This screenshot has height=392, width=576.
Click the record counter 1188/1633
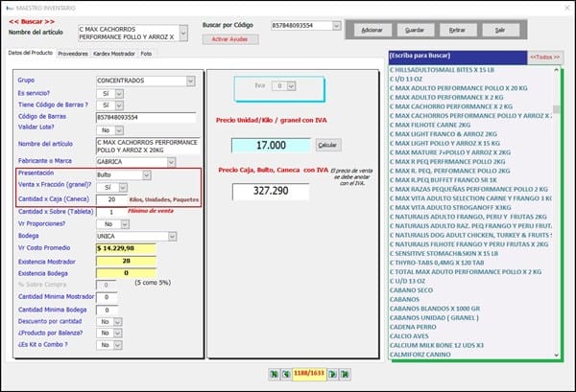coord(309,374)
